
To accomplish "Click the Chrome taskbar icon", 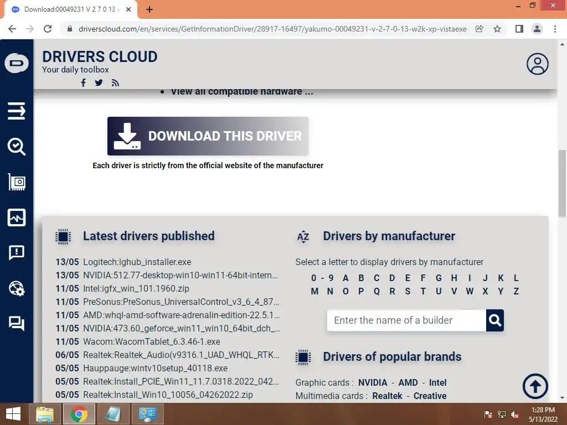I will pyautogui.click(x=79, y=414).
